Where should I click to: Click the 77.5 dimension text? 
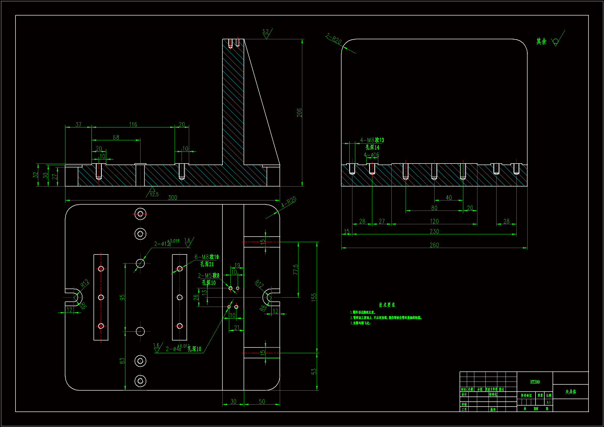(x=296, y=269)
